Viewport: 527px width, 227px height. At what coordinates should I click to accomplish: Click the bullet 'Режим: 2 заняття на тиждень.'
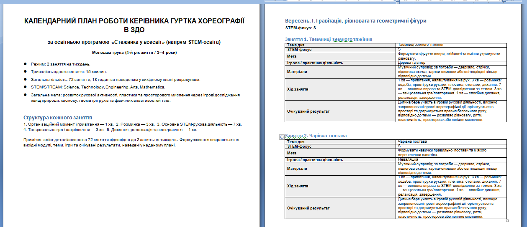(60, 64)
